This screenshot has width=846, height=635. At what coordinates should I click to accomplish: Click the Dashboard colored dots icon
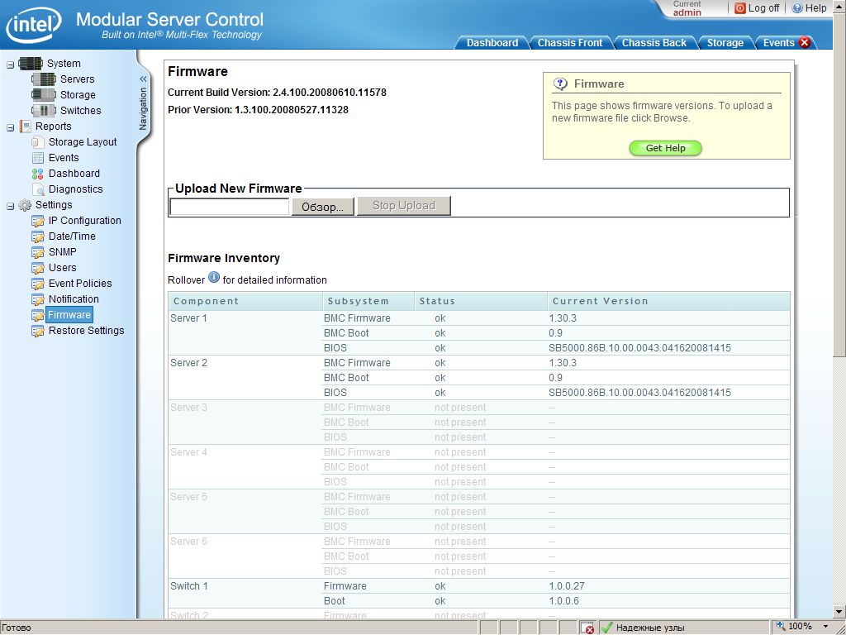(x=38, y=174)
